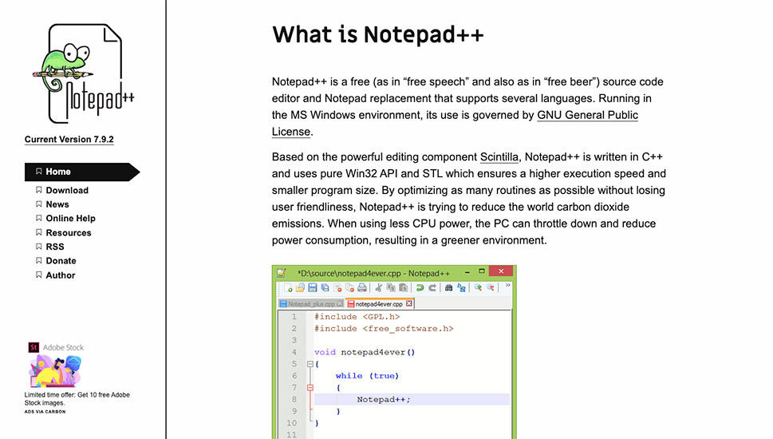Click the Cut scissors icon

tap(378, 287)
